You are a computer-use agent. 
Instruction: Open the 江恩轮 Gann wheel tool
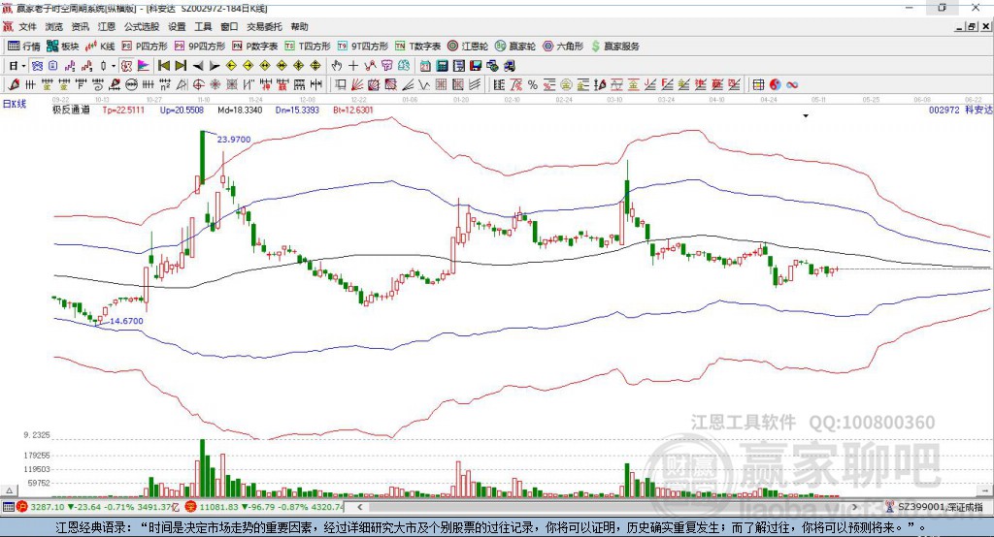(468, 47)
